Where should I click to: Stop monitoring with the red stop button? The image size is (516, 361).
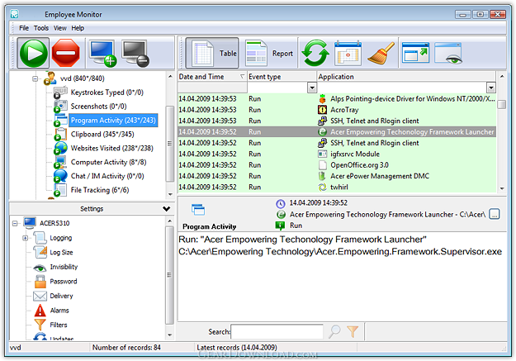click(66, 53)
